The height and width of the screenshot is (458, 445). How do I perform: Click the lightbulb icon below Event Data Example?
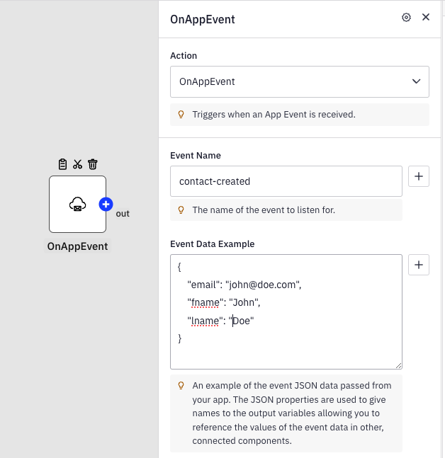[181, 386]
